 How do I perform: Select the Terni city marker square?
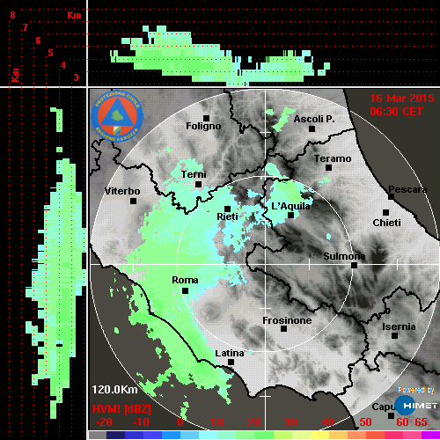[x=198, y=185]
